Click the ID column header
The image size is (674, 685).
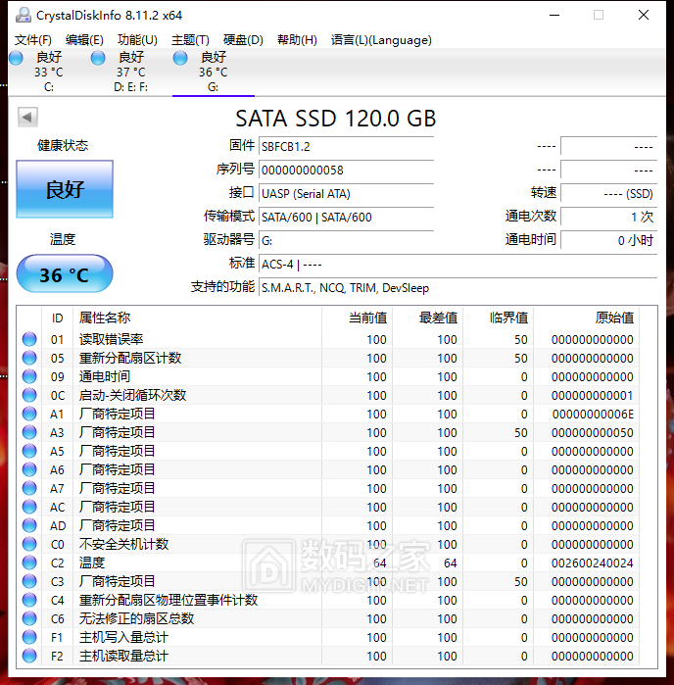coord(57,318)
